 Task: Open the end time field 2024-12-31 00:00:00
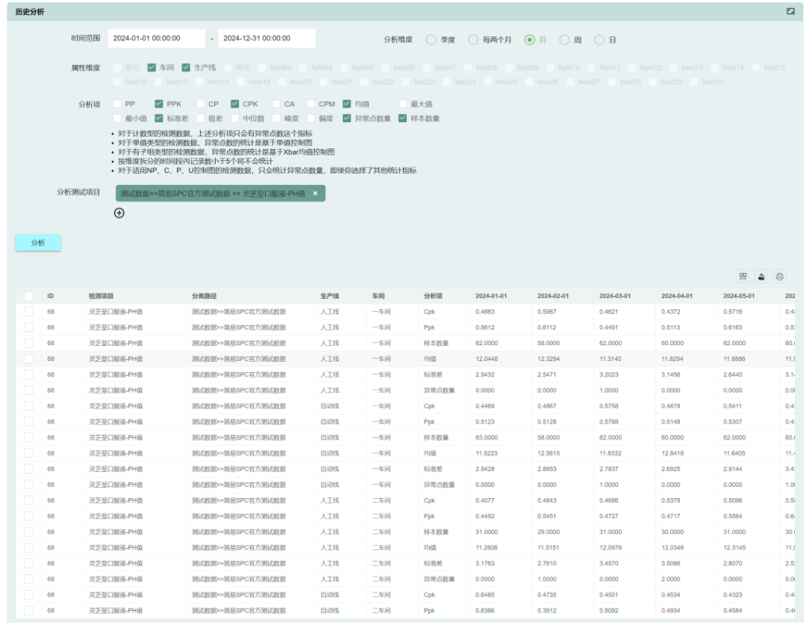tap(266, 38)
